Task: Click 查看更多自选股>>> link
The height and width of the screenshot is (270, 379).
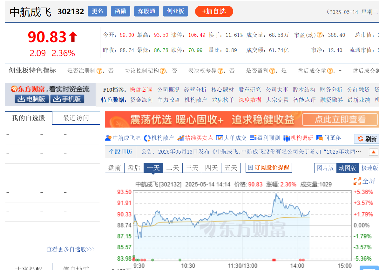Action: pos(70,249)
